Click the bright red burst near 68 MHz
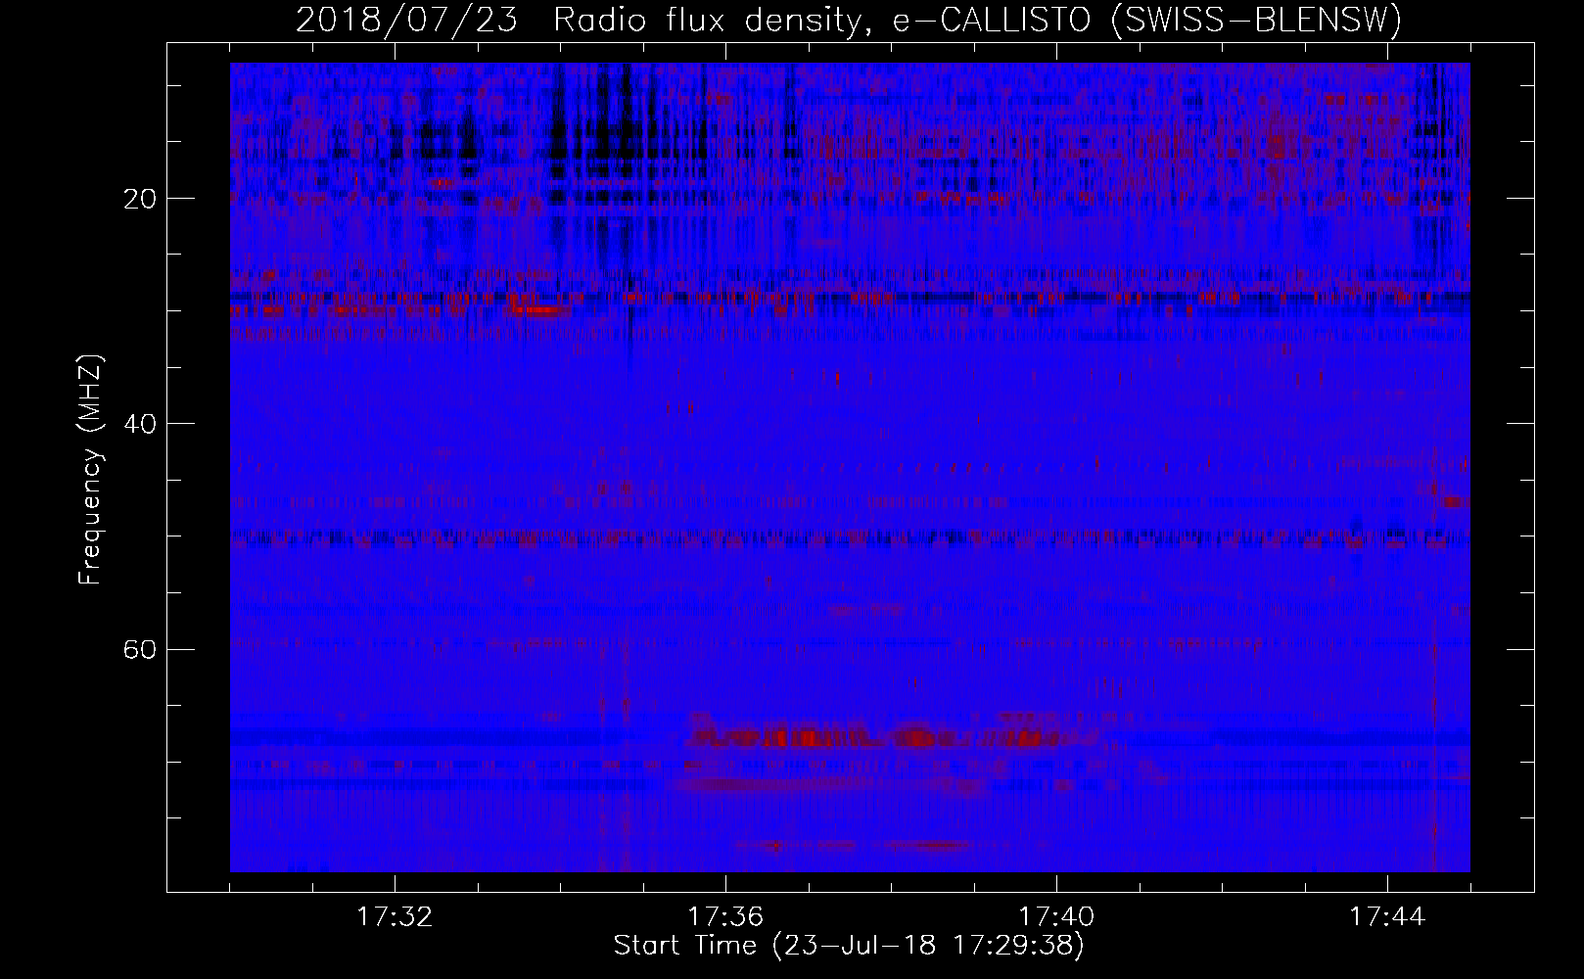Image resolution: width=1584 pixels, height=979 pixels. [871, 736]
